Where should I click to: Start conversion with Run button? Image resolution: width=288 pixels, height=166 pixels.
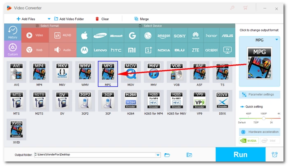coord(240,155)
